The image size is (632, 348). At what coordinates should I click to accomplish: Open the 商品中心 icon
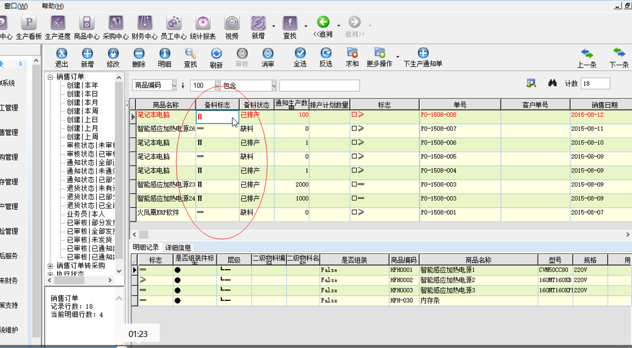pyautogui.click(x=87, y=23)
